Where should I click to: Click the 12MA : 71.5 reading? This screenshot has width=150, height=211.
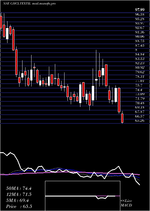19,194
